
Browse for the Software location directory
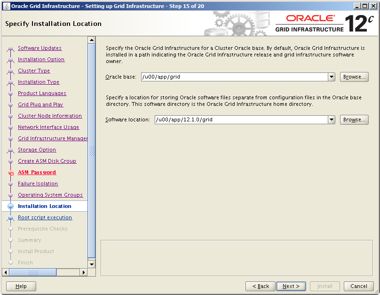pyautogui.click(x=354, y=120)
